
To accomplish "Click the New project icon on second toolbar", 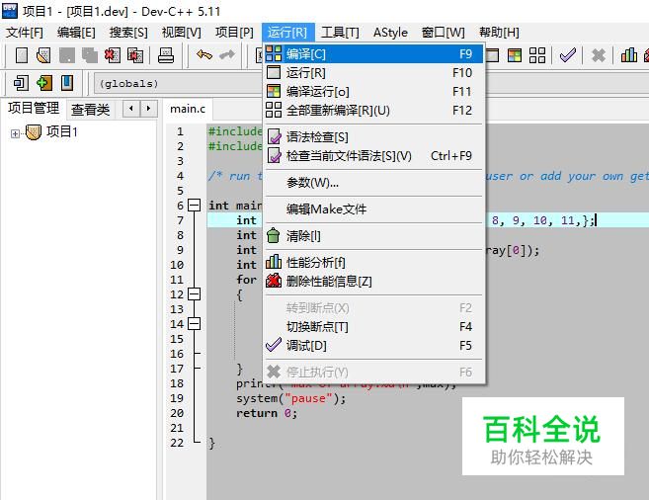I will click(21, 83).
